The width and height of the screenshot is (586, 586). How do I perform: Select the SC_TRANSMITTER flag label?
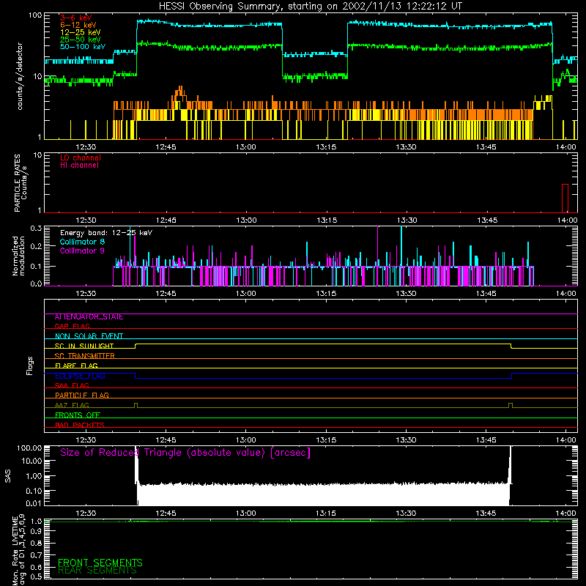click(84, 356)
